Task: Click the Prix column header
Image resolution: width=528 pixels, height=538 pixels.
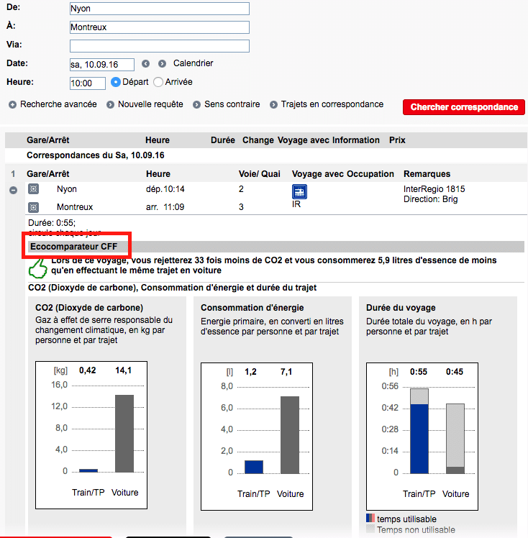Action: (397, 140)
